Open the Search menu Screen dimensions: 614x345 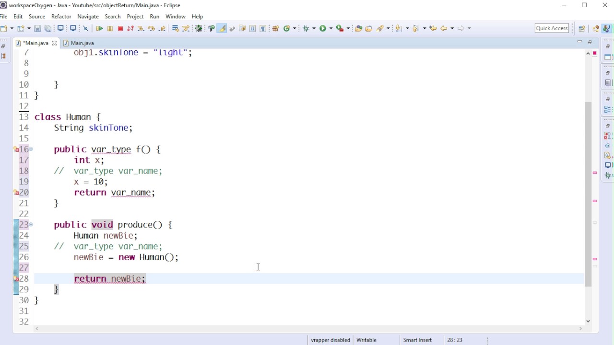point(113,16)
